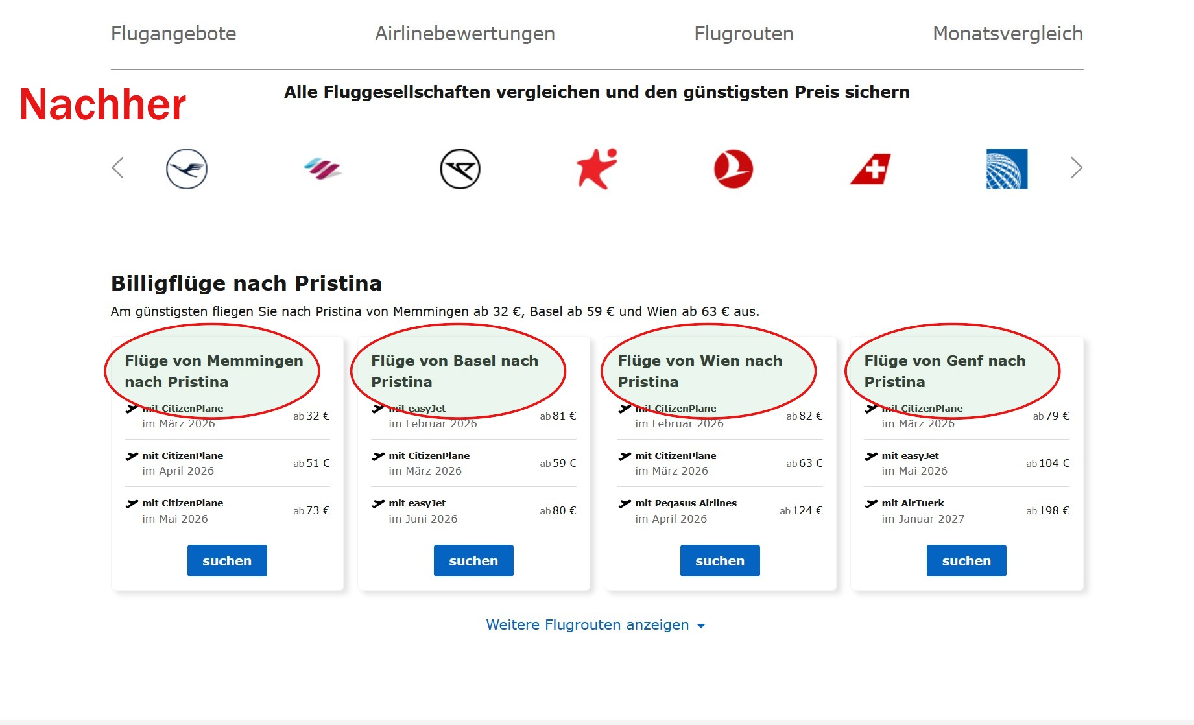
Task: Select CitizenPlane April 2026 offer at 51 €
Action: [x=227, y=463]
